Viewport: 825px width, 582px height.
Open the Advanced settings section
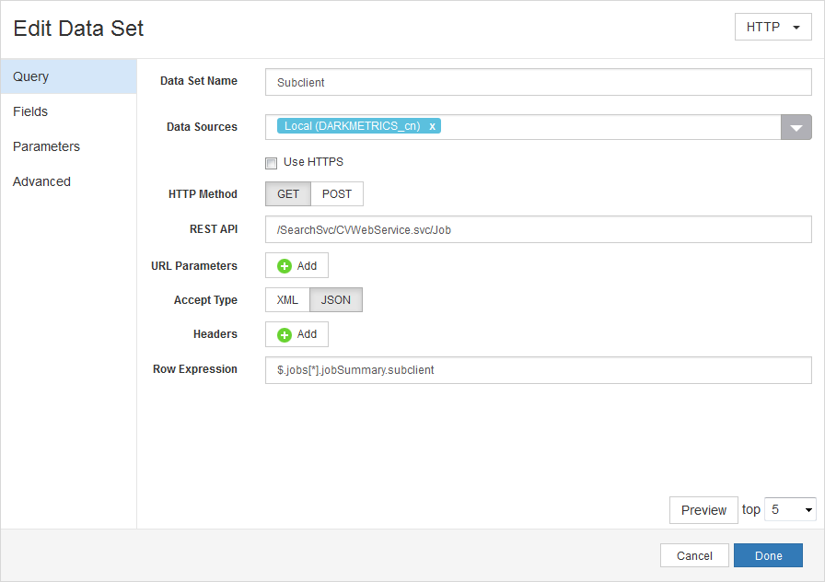point(41,181)
